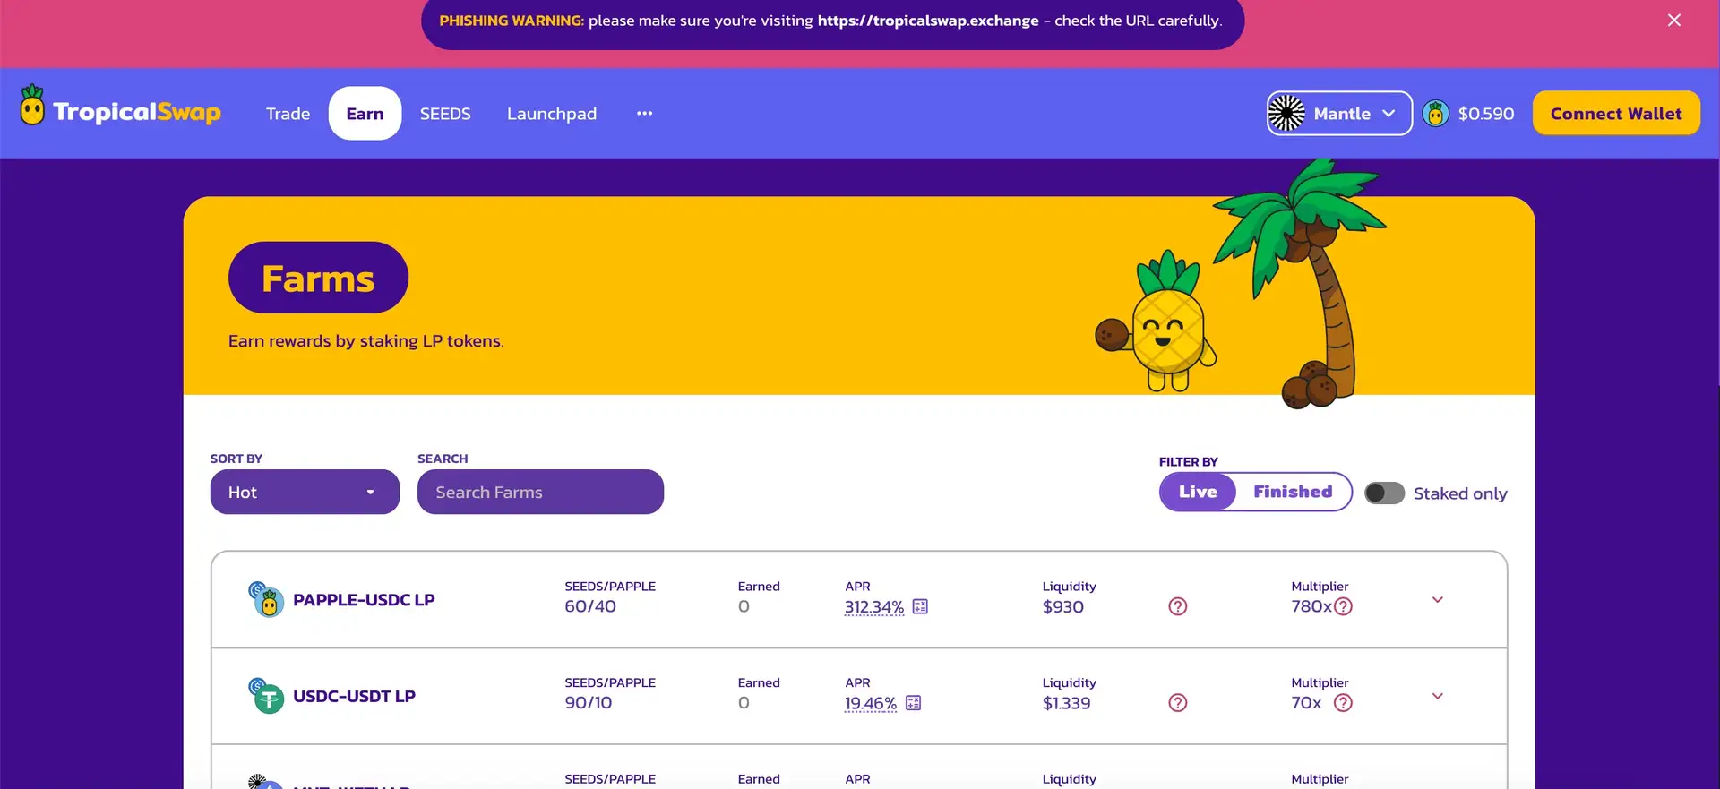Open the APR calculator for PAPPLE-USDC LP
The width and height of the screenshot is (1720, 789).
click(920, 607)
